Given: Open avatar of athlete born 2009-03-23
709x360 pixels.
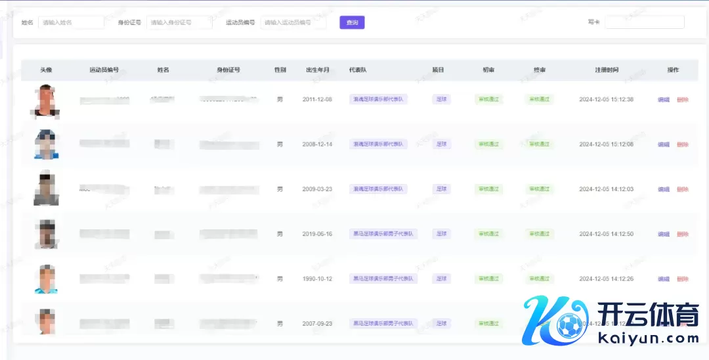Looking at the screenshot, I should [47, 189].
